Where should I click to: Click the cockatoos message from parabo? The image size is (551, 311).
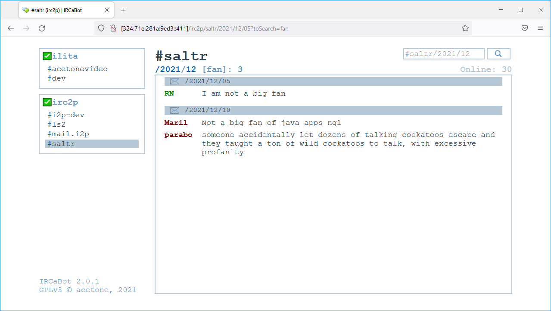click(348, 143)
